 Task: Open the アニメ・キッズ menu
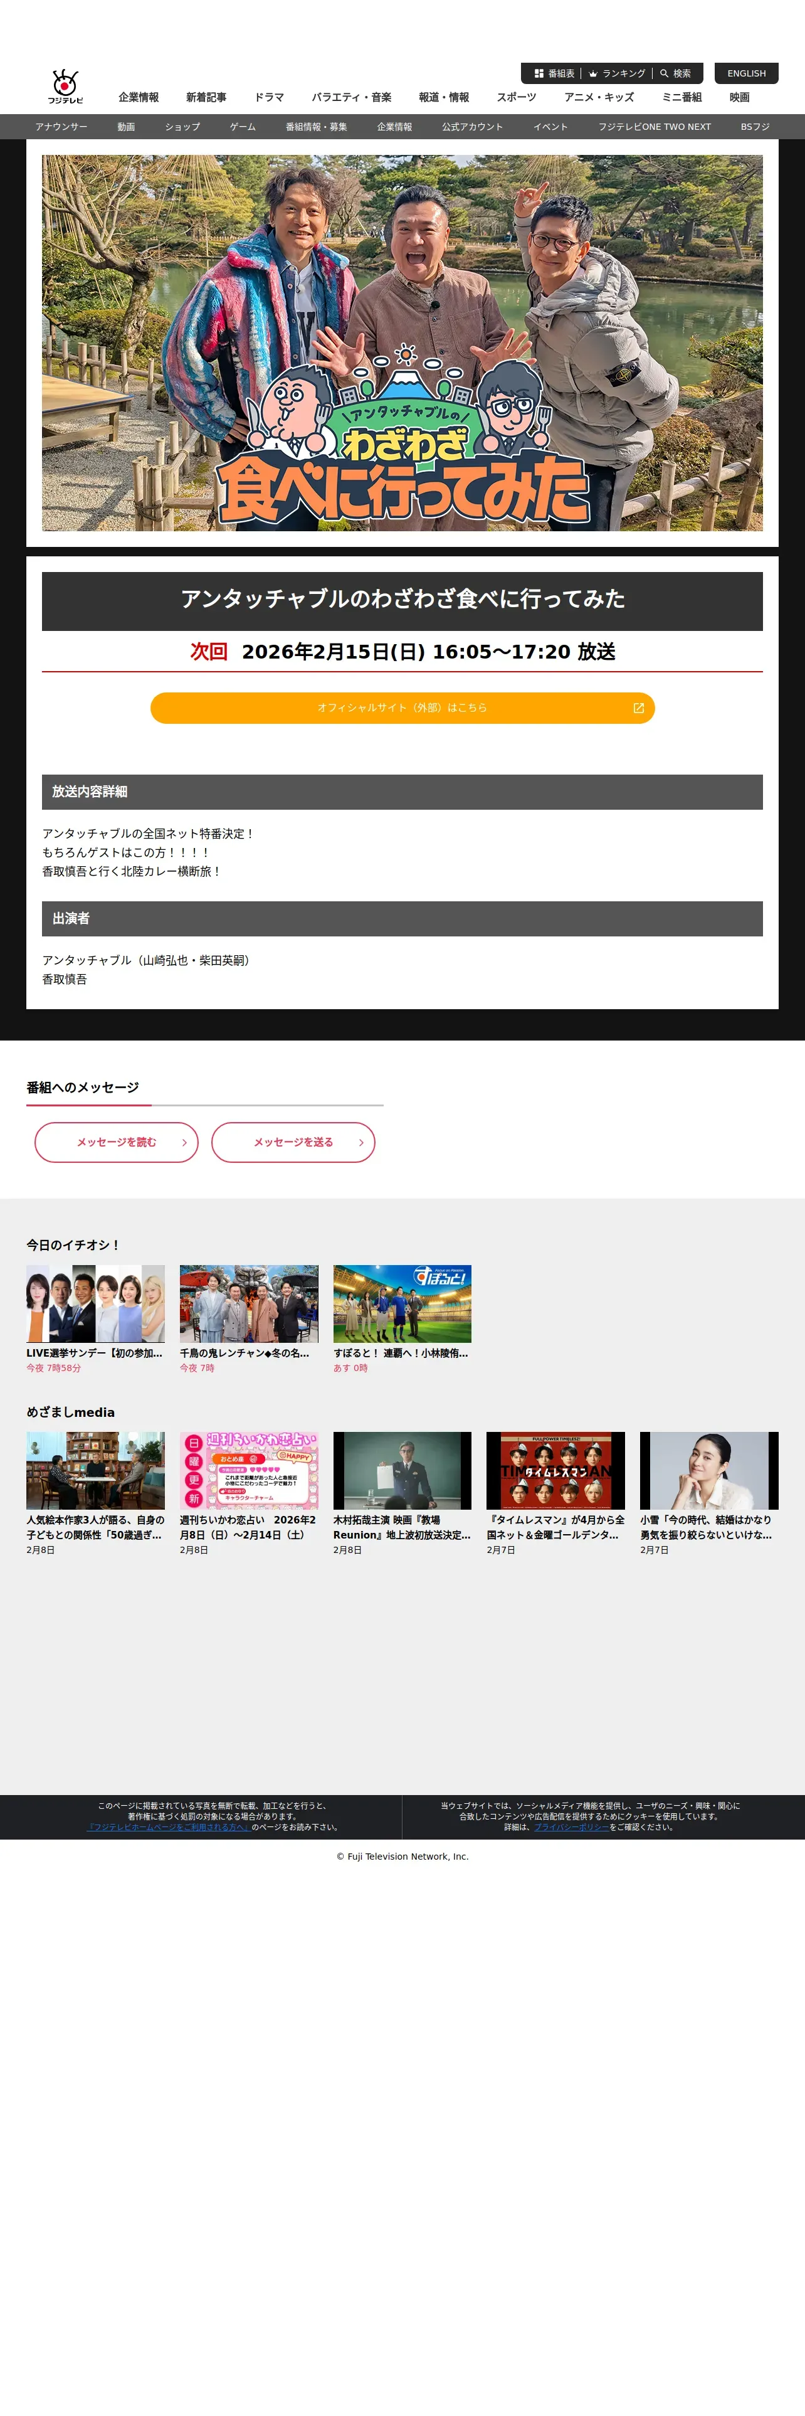coord(599,98)
